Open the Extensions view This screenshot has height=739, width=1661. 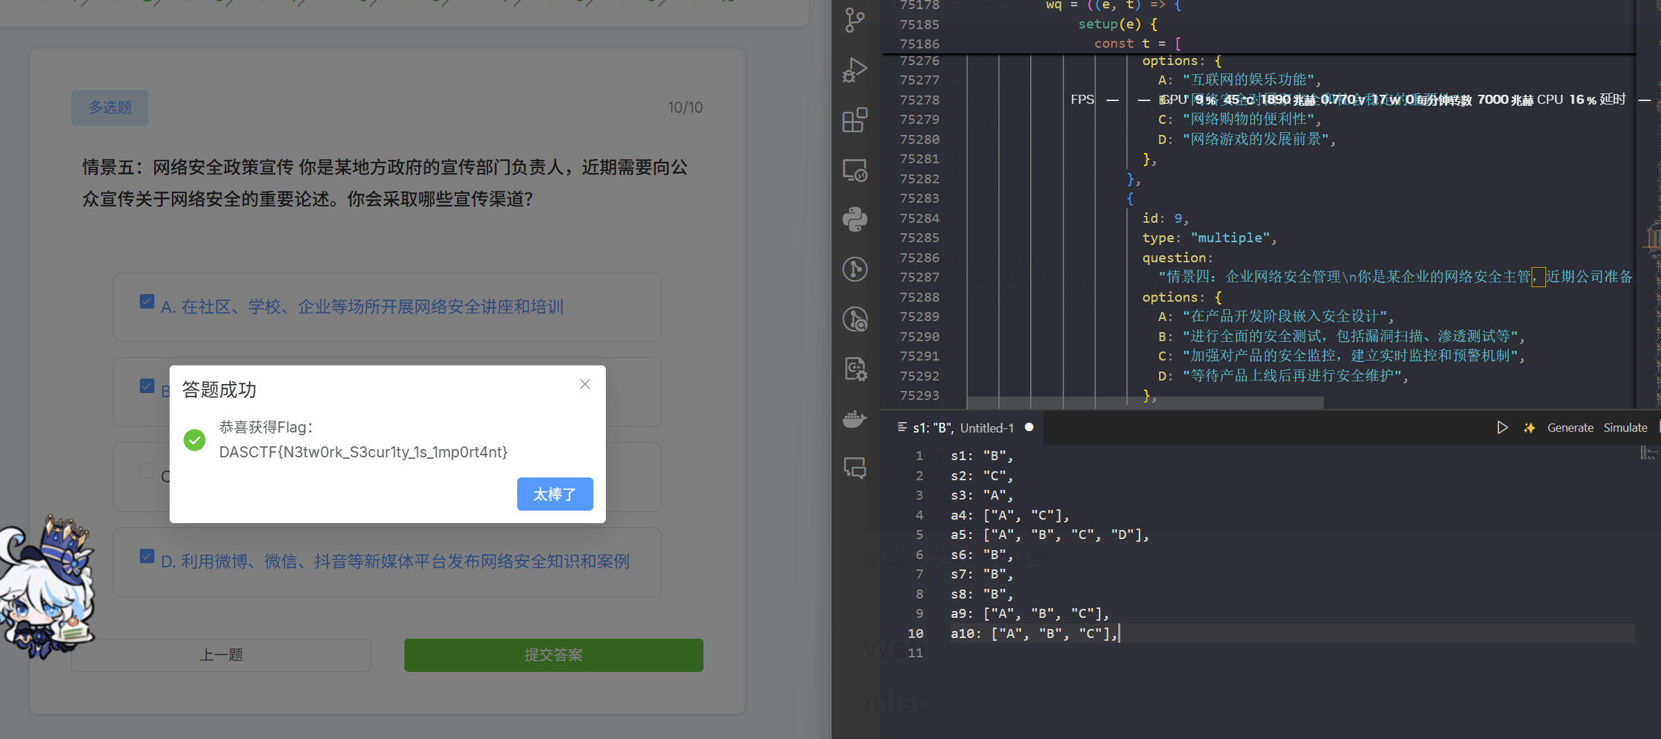click(855, 120)
